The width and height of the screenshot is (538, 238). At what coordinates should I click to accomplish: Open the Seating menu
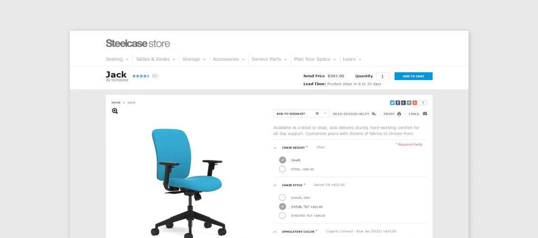pos(117,59)
